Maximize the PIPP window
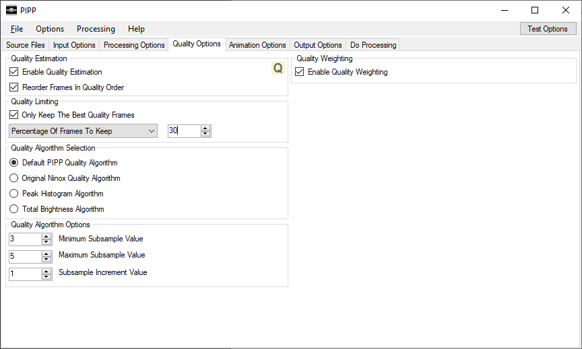The width and height of the screenshot is (582, 349). (x=535, y=10)
